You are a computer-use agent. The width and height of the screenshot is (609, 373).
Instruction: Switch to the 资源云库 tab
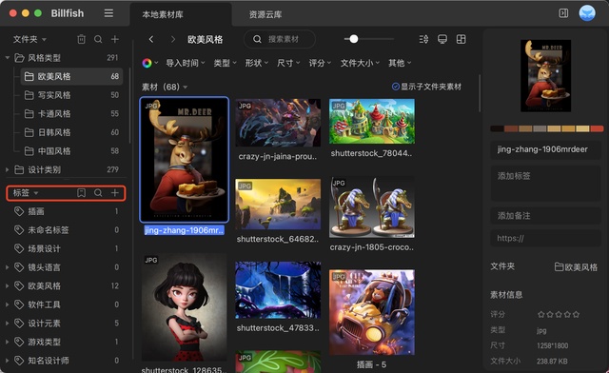tap(265, 15)
